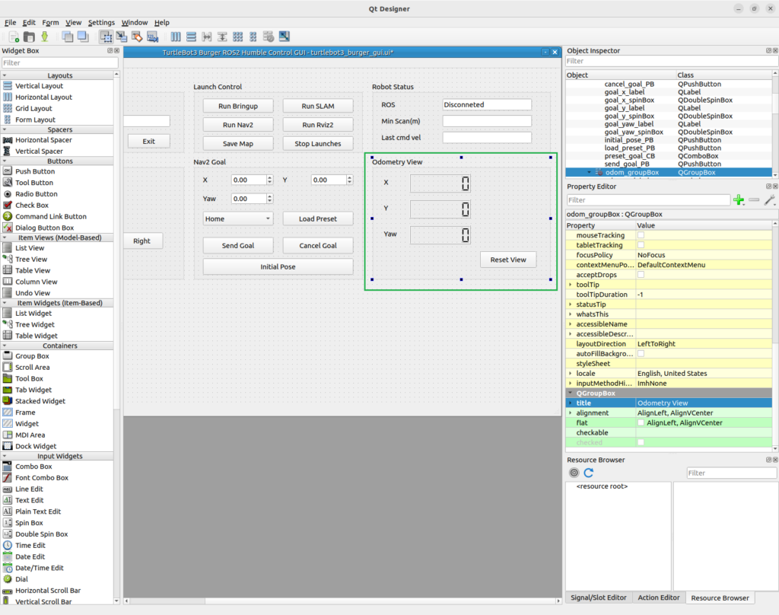Open the File menu
779x615 pixels.
(10, 22)
